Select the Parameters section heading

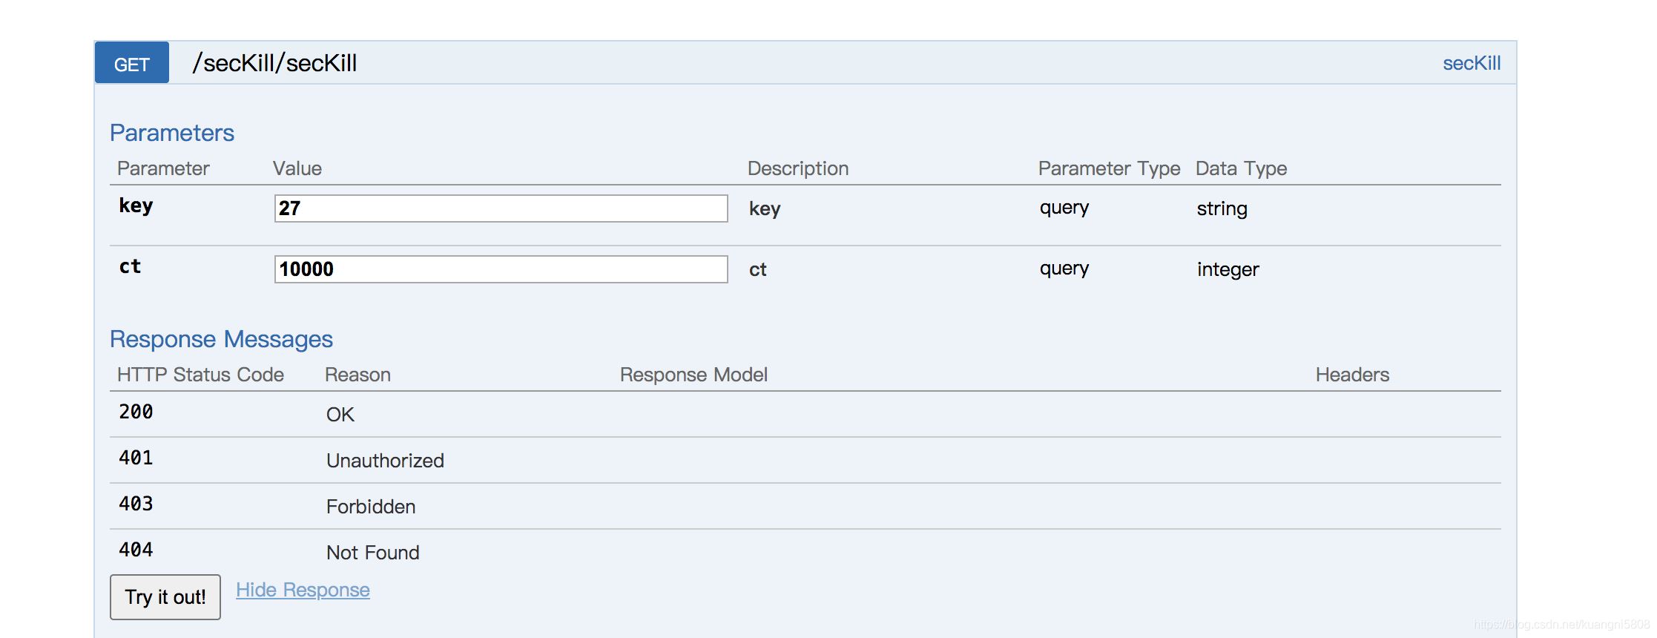point(172,133)
